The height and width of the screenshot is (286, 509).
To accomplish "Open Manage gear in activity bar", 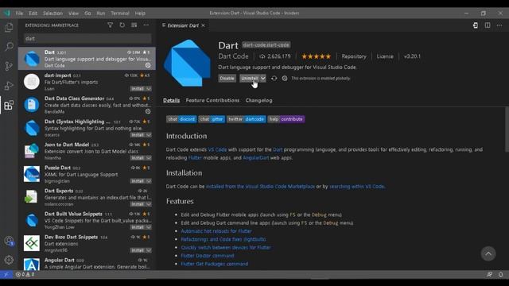I will [9, 260].
